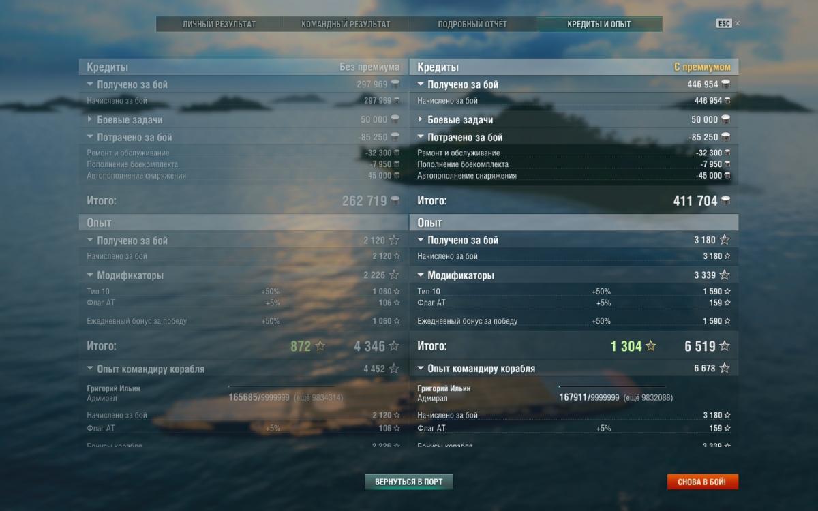Screen dimensions: 818x511
Task: Switch to the 'Личный результат' tab
Action: click(219, 25)
